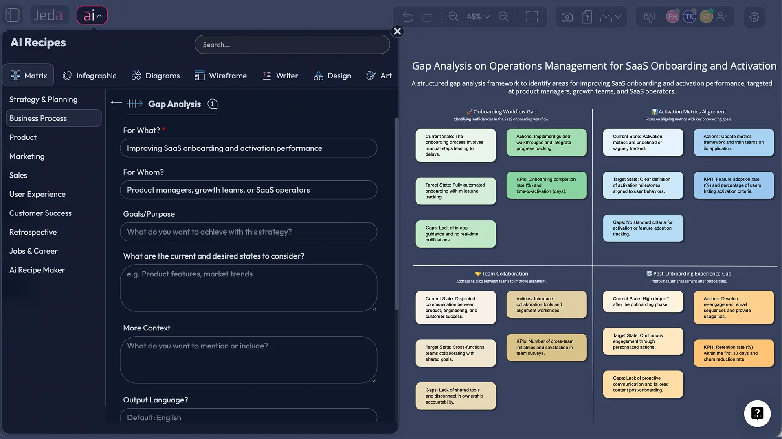This screenshot has height=439, width=782.
Task: View the Gap Analysis info icon
Action: pyautogui.click(x=212, y=104)
